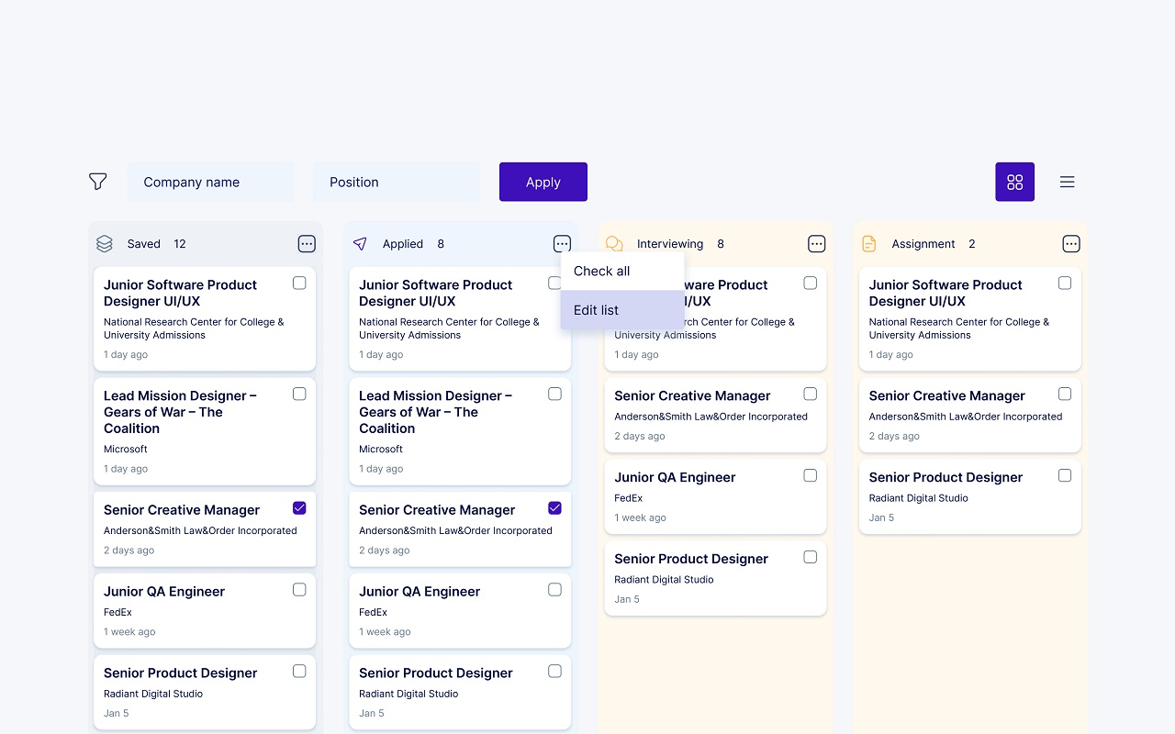Select the hamburger list view icon
The width and height of the screenshot is (1175, 734).
(x=1067, y=182)
